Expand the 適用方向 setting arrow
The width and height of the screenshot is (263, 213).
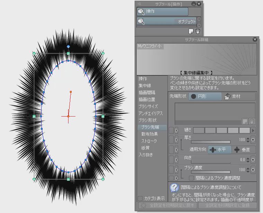176,150
